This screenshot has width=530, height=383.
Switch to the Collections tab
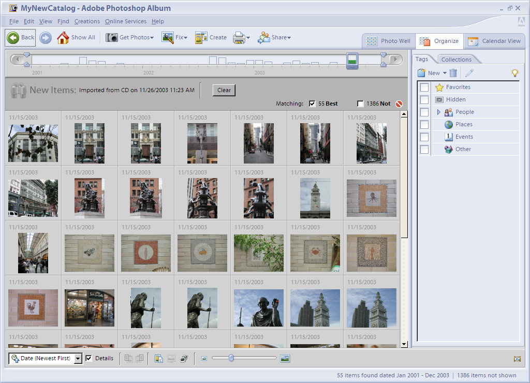pyautogui.click(x=456, y=60)
